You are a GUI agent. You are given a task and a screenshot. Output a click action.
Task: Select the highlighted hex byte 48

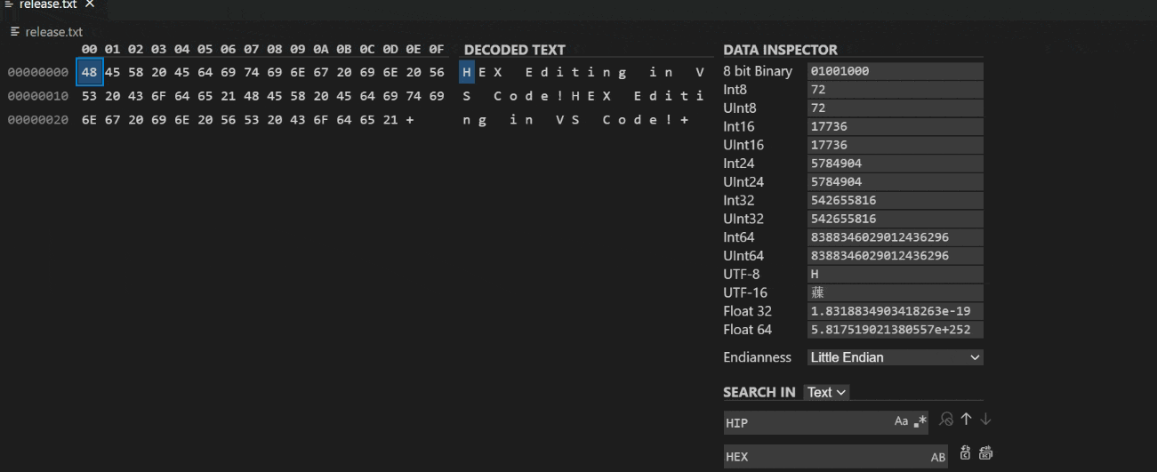[x=89, y=72]
